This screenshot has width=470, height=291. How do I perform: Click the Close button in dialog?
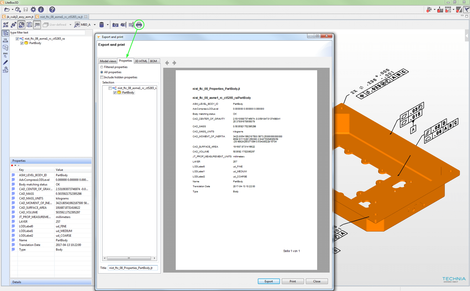pyautogui.click(x=317, y=281)
